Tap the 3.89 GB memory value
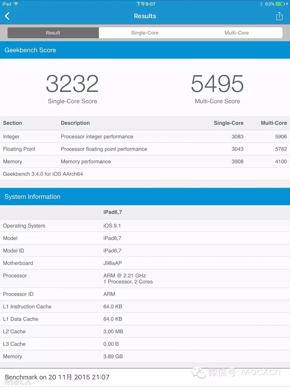 (x=113, y=356)
